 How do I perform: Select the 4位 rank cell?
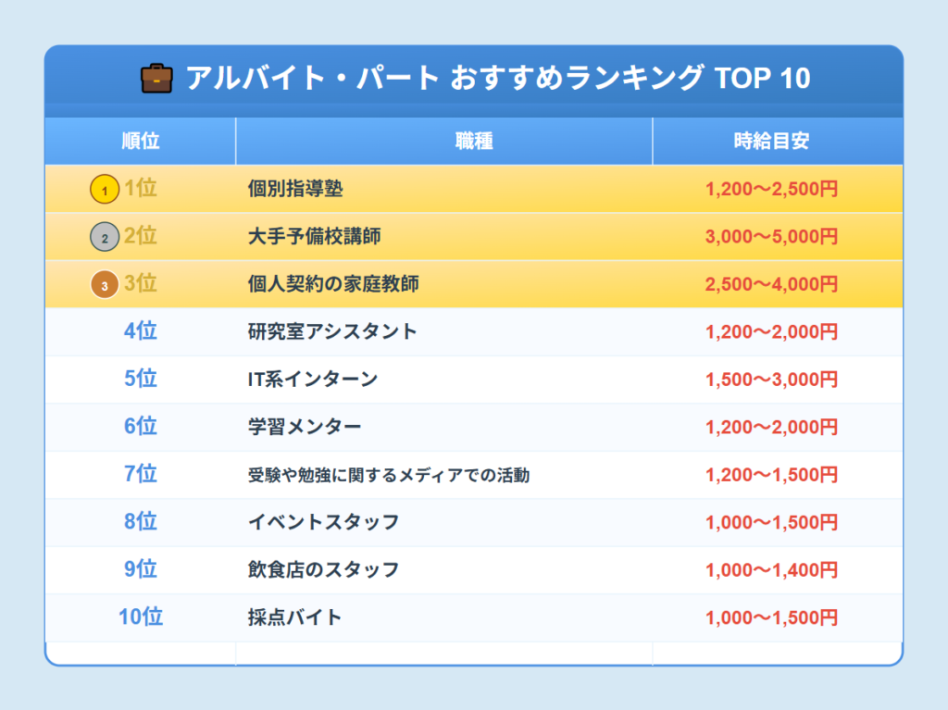click(x=141, y=330)
